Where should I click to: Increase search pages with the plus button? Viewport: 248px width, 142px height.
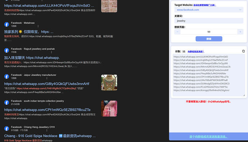[240, 32]
